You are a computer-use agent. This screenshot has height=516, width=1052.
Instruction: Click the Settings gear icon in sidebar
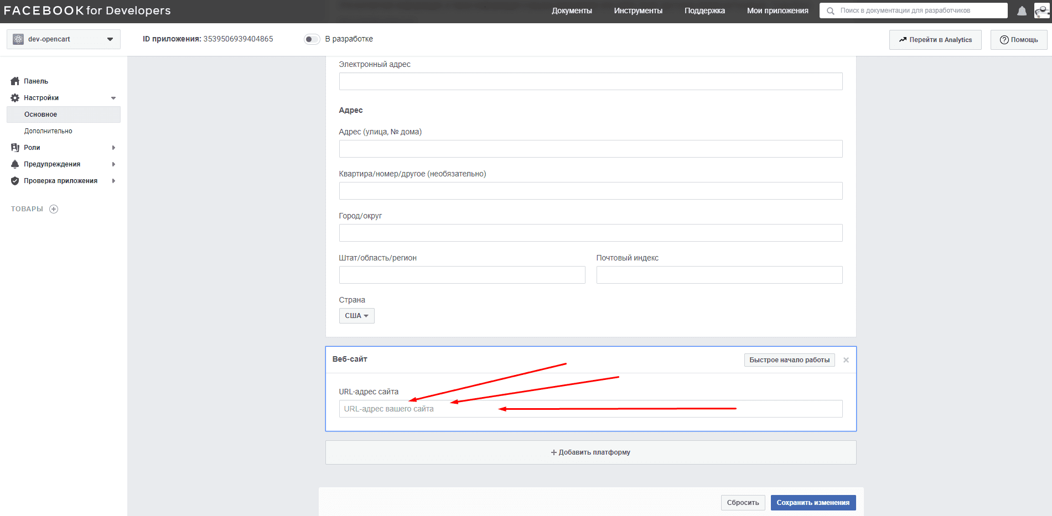click(x=15, y=98)
